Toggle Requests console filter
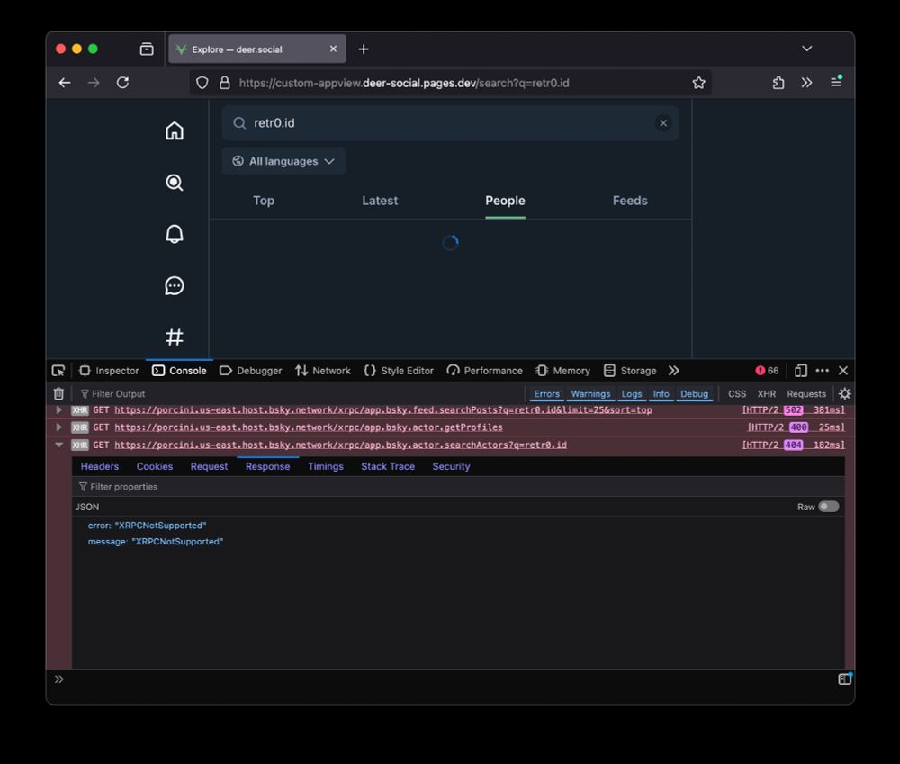 806,394
